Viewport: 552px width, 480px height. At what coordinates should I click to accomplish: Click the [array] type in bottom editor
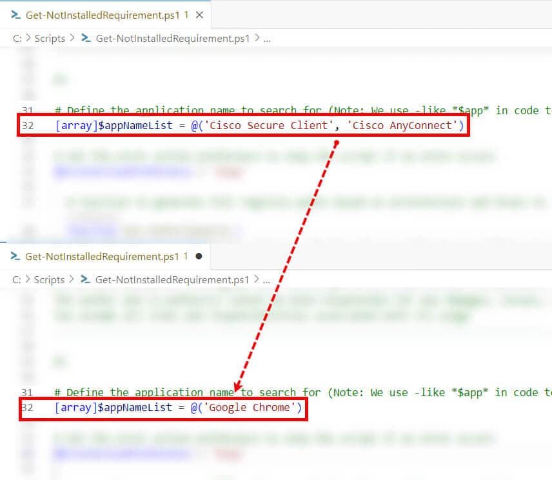[x=75, y=408]
